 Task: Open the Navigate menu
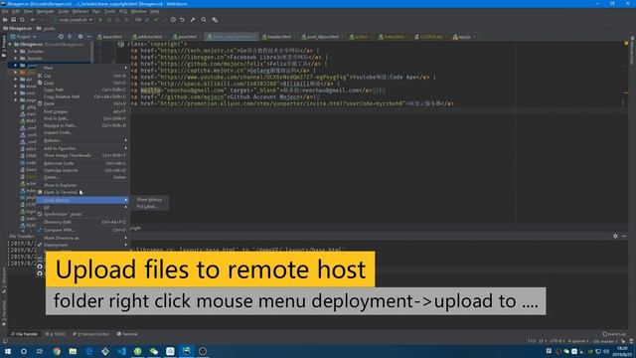tap(45, 11)
